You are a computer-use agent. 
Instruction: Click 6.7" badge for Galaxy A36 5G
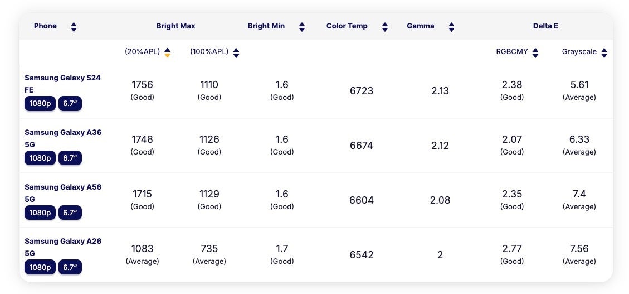tap(70, 158)
